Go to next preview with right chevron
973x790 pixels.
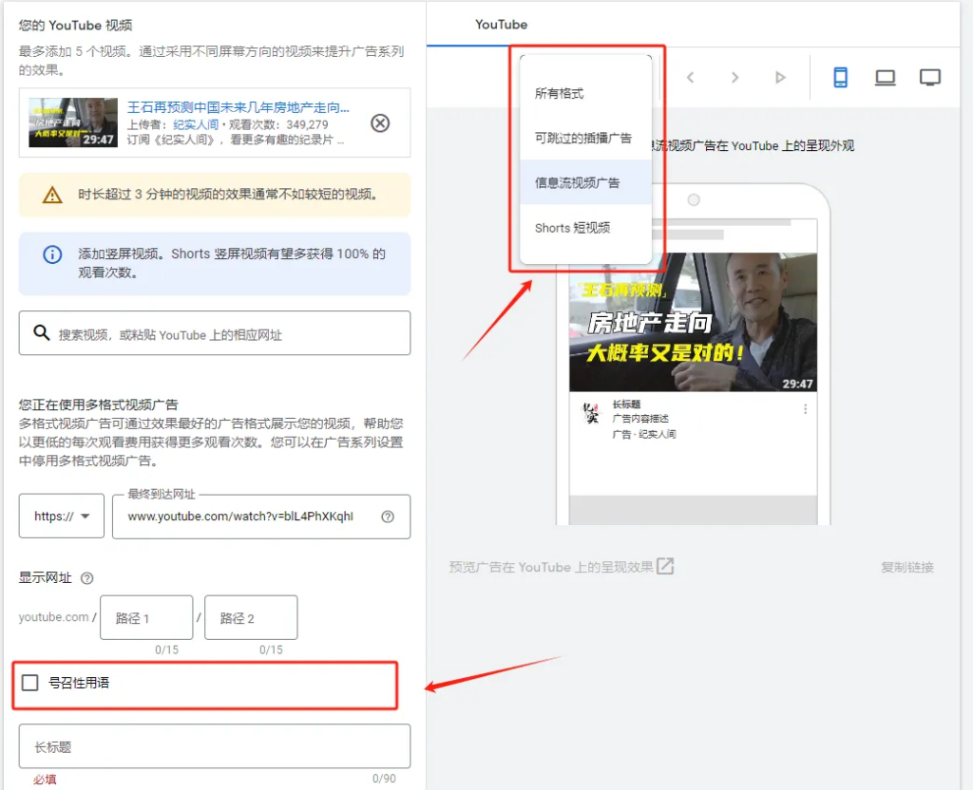(735, 78)
